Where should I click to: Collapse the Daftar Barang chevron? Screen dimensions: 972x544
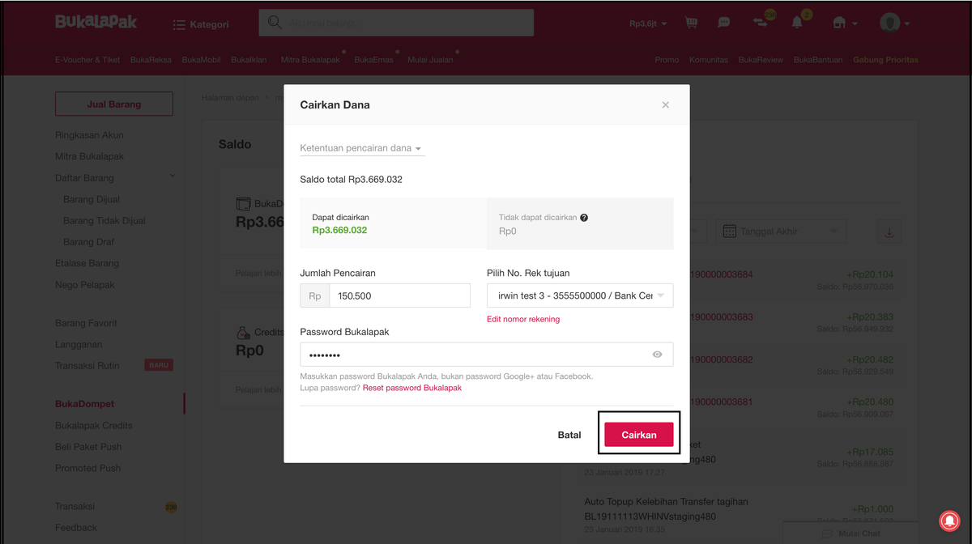[173, 176]
